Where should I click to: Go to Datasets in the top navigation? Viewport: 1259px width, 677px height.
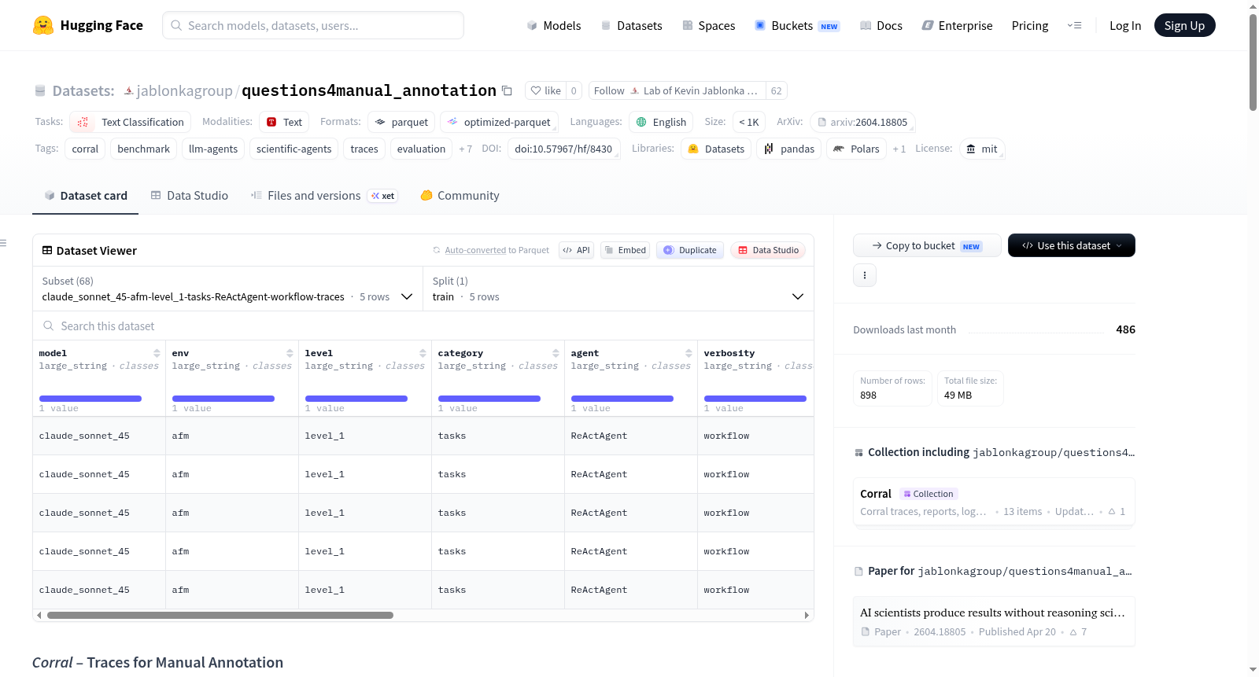point(632,26)
